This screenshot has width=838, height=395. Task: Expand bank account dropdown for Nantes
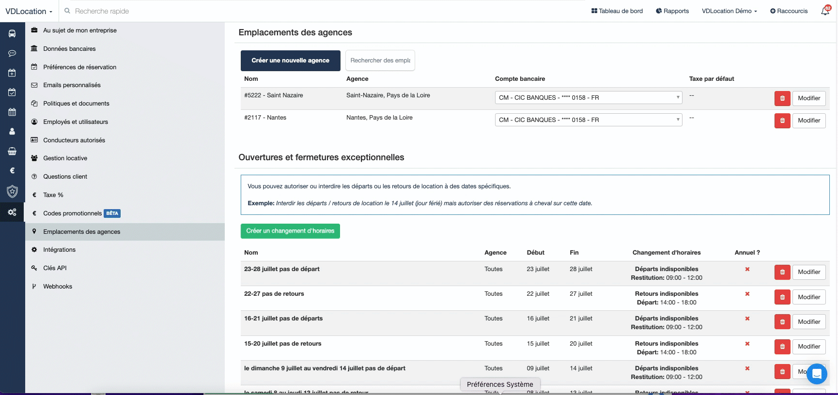tap(588, 120)
